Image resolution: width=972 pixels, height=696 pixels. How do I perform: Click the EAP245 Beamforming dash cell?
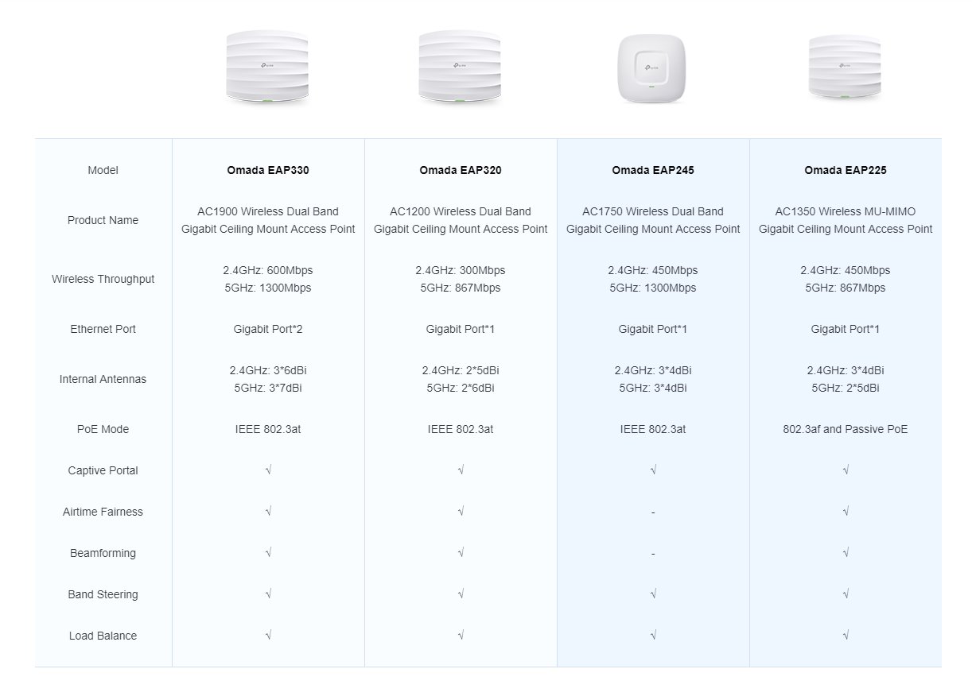653,554
